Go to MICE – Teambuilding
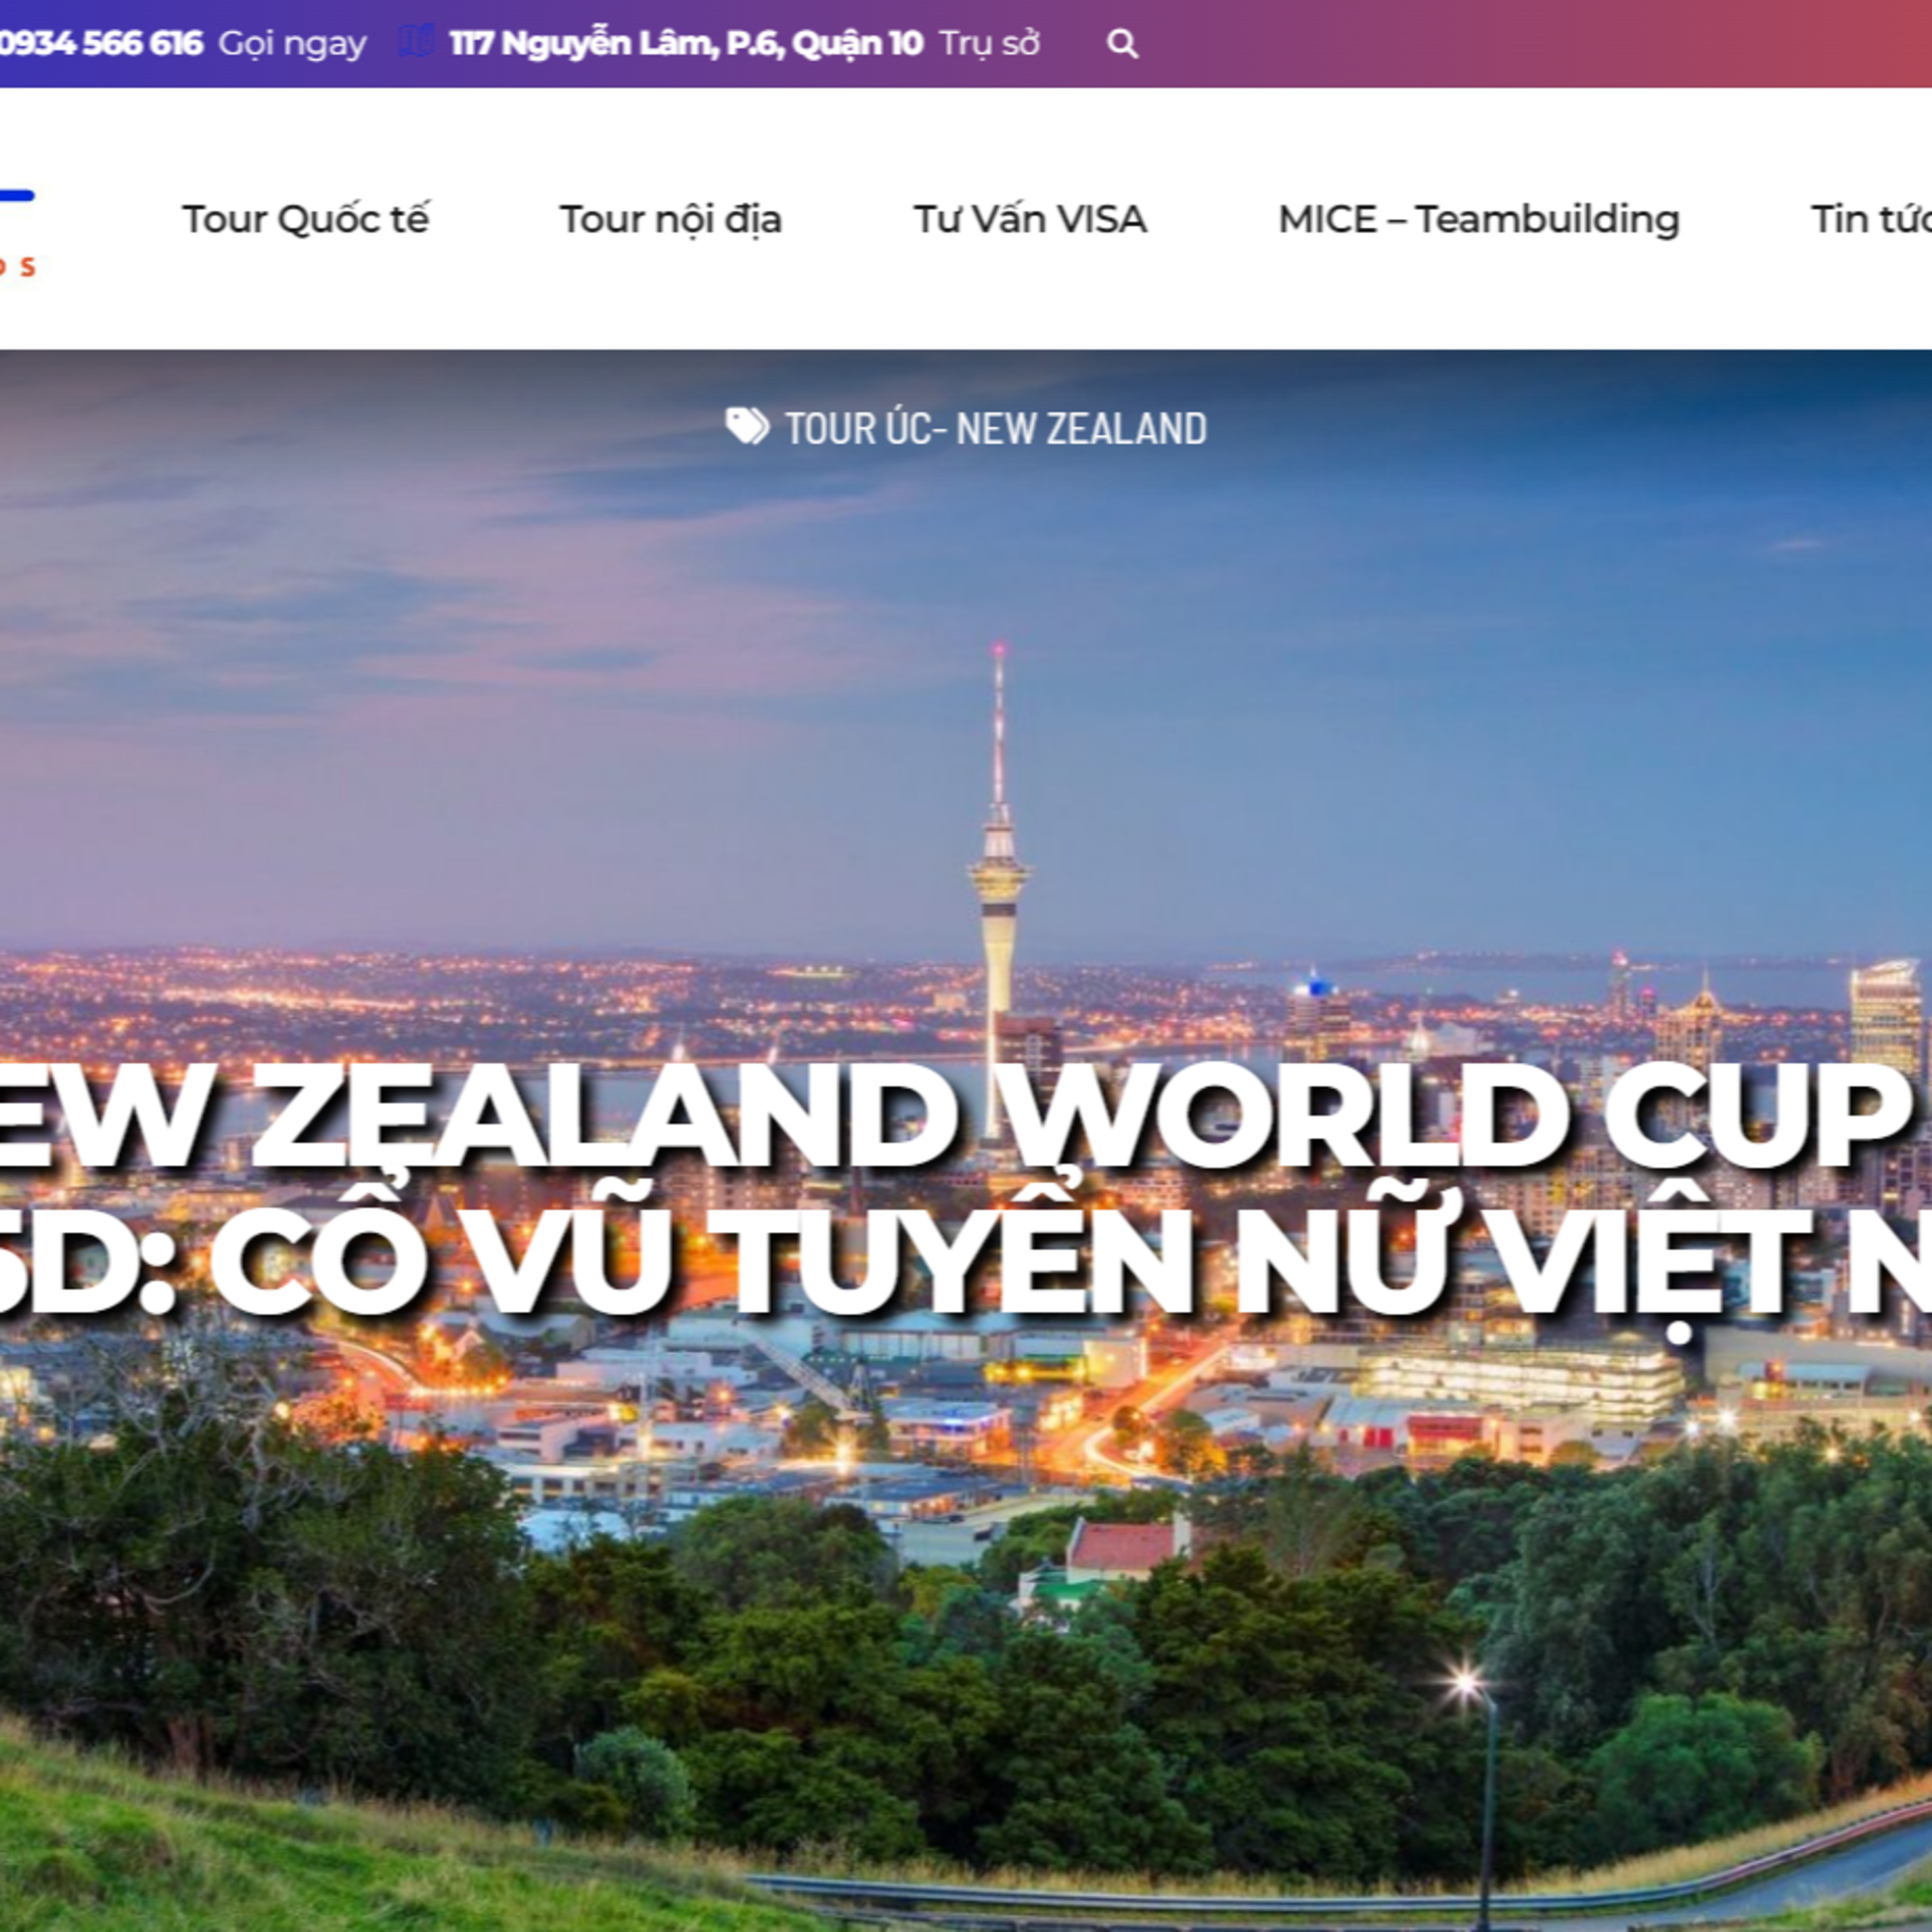 click(1478, 220)
